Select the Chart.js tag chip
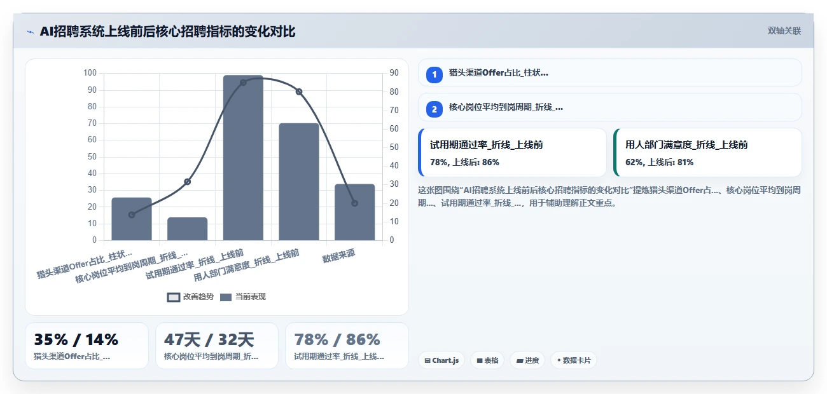Screen dimensions: 827x394 (441, 360)
